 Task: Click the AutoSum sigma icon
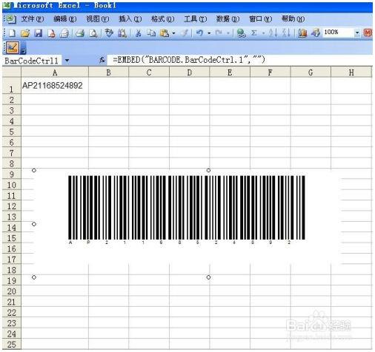coord(253,33)
